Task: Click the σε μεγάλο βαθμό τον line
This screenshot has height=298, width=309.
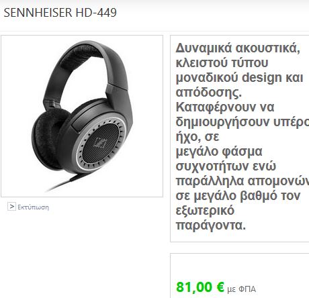Action: point(238,196)
